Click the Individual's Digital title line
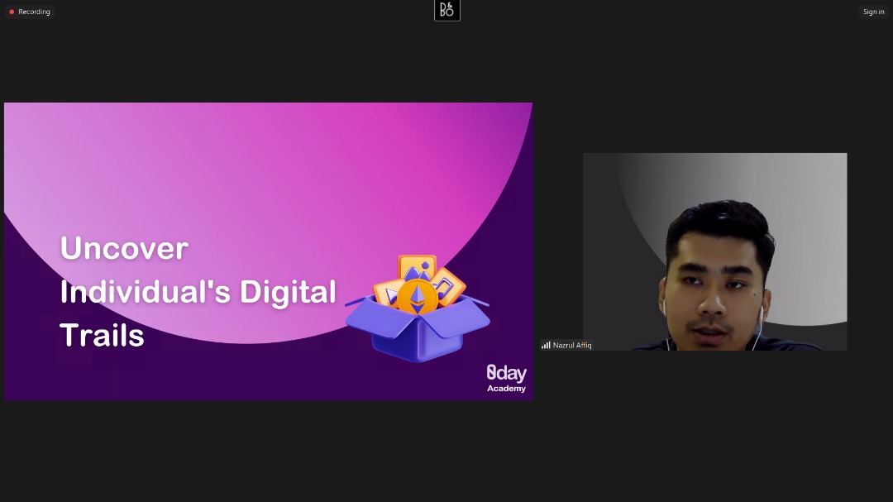 point(198,292)
